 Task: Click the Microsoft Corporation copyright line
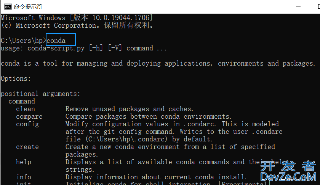coord(77,25)
